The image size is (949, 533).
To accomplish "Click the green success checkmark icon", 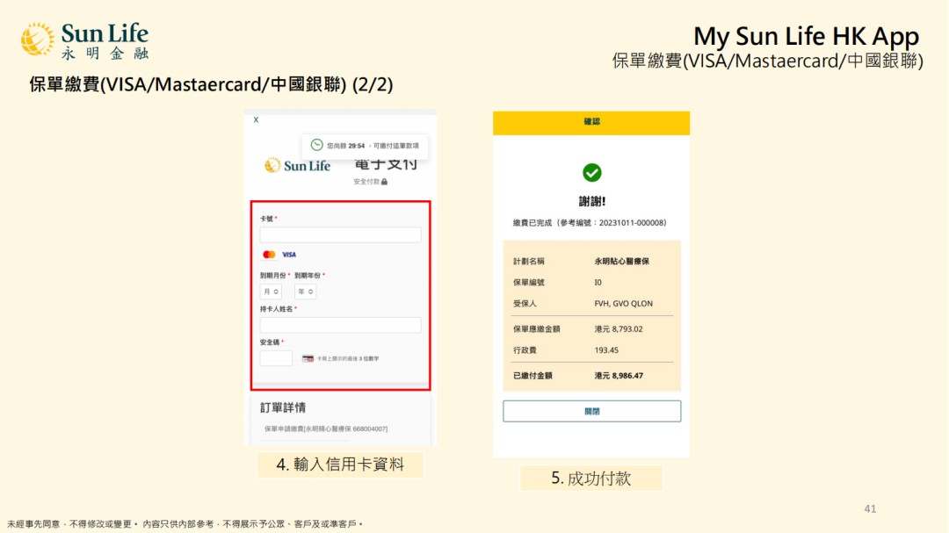I will pyautogui.click(x=592, y=173).
